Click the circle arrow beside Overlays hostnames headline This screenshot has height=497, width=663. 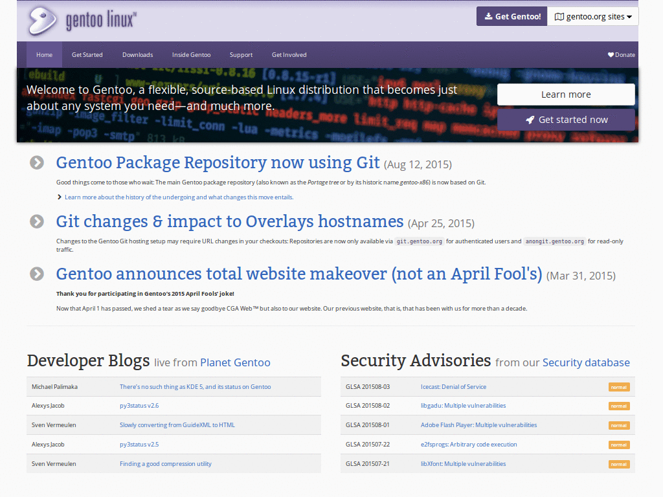36,221
